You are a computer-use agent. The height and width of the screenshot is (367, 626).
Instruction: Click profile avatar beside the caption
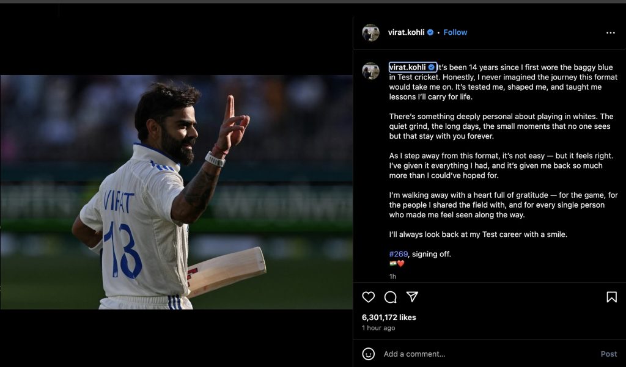370,71
